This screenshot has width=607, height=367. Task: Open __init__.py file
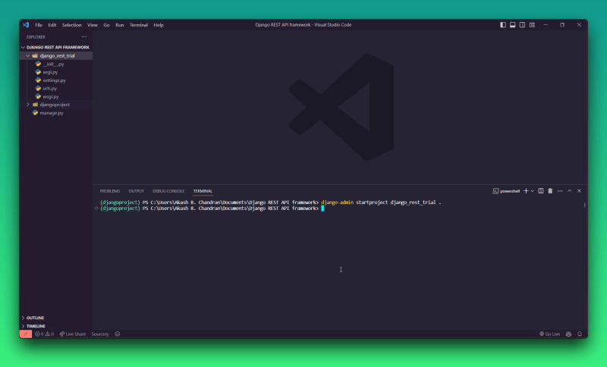coord(53,64)
